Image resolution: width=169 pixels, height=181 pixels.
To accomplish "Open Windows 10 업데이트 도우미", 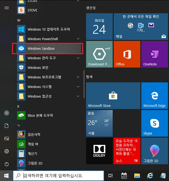I will tap(49, 29).
